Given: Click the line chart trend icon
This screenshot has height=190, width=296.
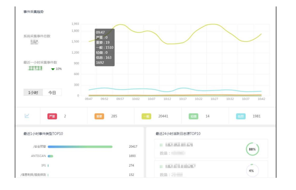Looking at the screenshot, I should (27, 116).
